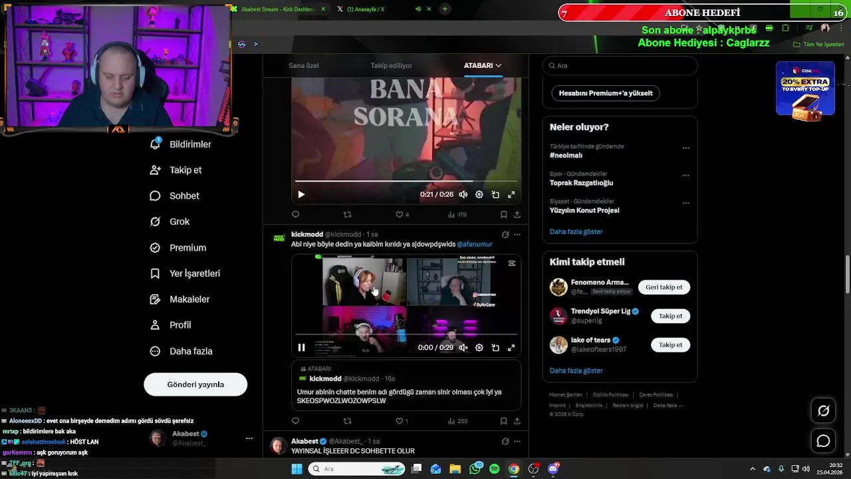Open Spotify from taskbar
The width and height of the screenshot is (851, 479).
coord(494,469)
